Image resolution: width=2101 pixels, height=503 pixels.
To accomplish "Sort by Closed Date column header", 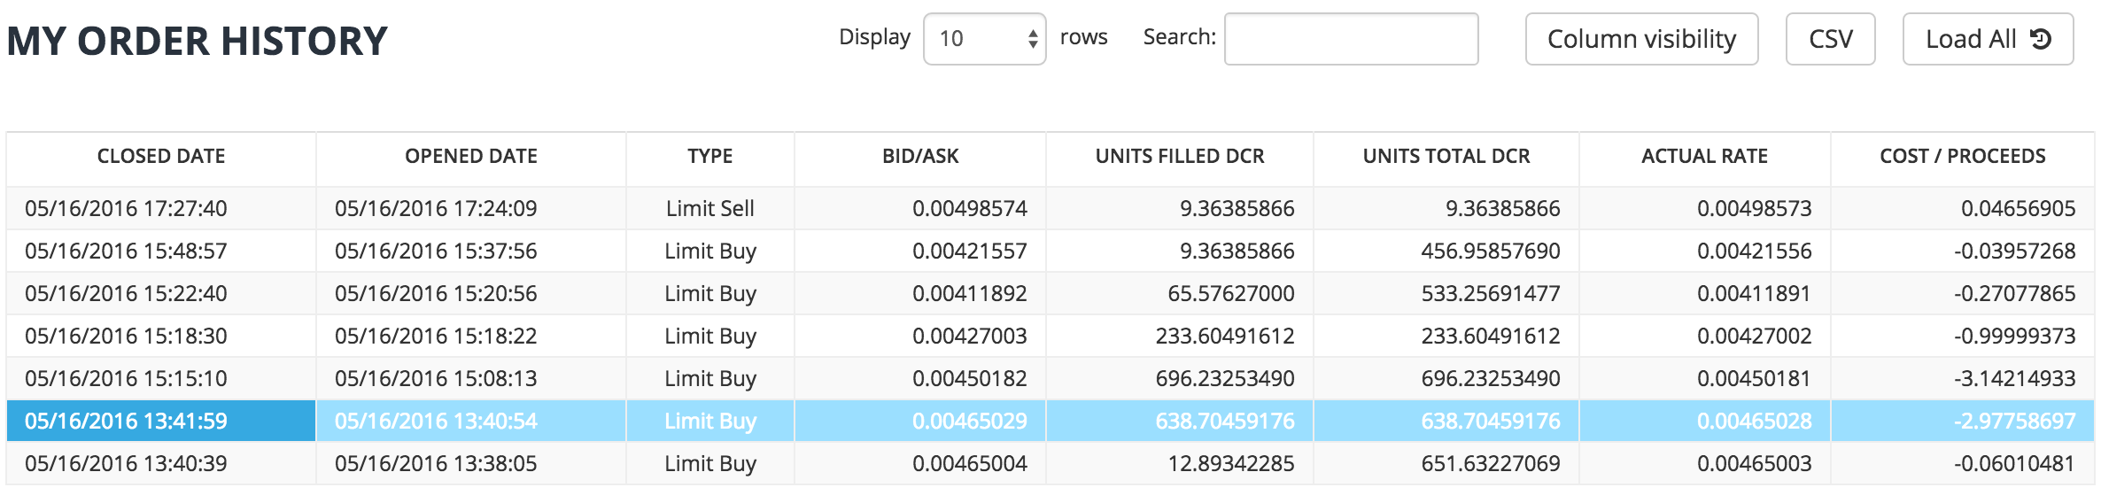I will 161,157.
